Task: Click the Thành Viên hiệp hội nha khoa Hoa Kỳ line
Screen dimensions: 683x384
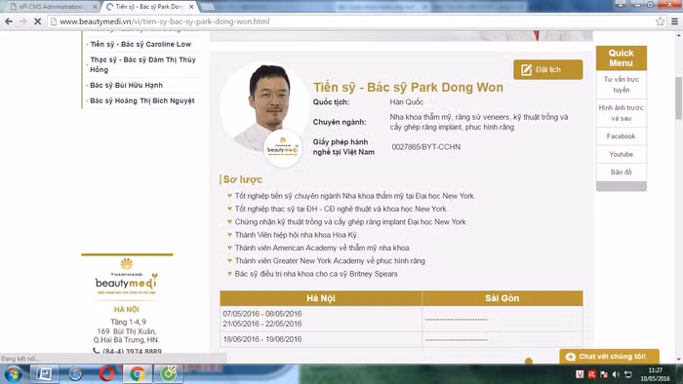Action: pos(297,235)
